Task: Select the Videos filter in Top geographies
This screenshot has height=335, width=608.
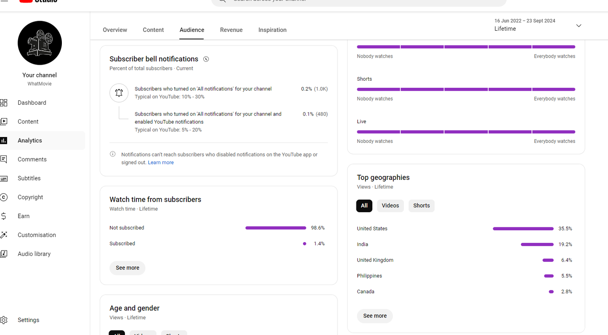Action: pos(390,206)
